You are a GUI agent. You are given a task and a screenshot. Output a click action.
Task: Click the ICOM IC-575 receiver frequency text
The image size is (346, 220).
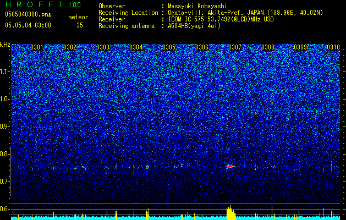[x=221, y=19]
